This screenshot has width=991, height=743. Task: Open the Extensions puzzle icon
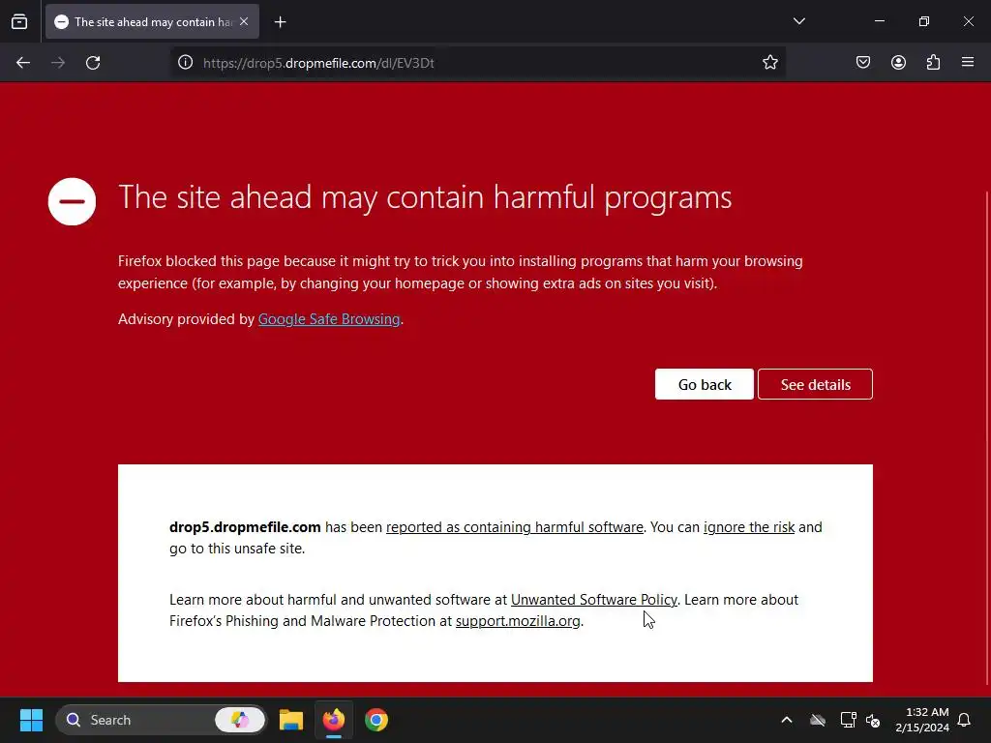(933, 62)
